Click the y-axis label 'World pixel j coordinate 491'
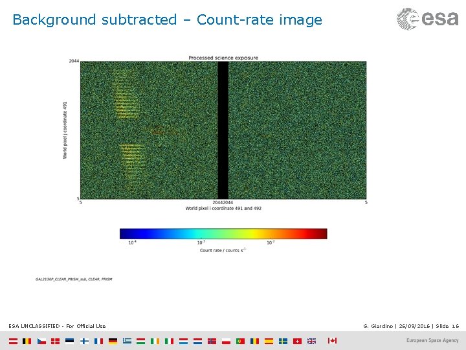The width and height of the screenshot is (466, 350). 65,130
